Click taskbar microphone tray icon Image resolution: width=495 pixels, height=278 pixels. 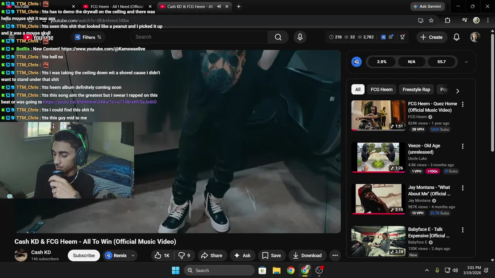pyautogui.click(x=437, y=270)
